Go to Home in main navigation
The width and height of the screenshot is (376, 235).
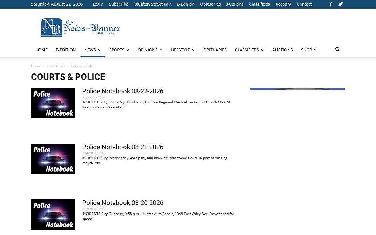click(x=41, y=50)
